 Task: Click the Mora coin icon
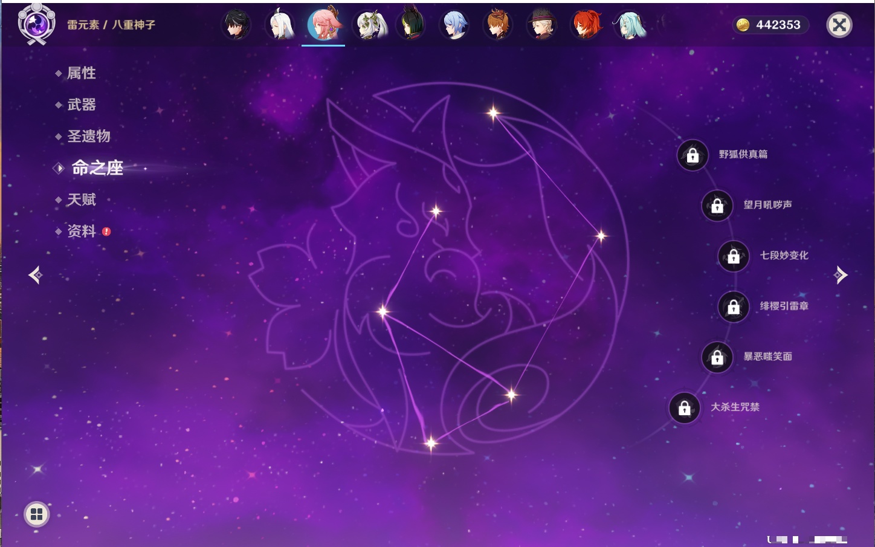[x=743, y=25]
